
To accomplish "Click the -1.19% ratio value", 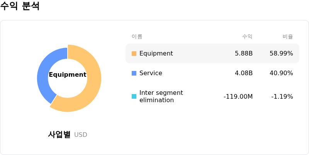I will 282,96.
